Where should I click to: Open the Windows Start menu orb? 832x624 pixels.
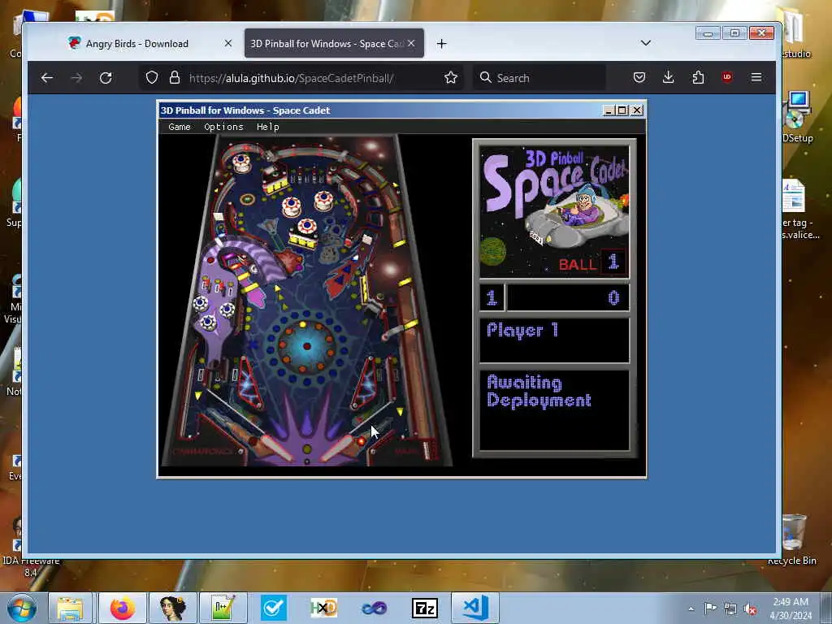pyautogui.click(x=21, y=608)
